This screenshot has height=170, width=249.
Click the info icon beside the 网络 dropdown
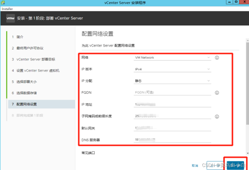(x=217, y=58)
